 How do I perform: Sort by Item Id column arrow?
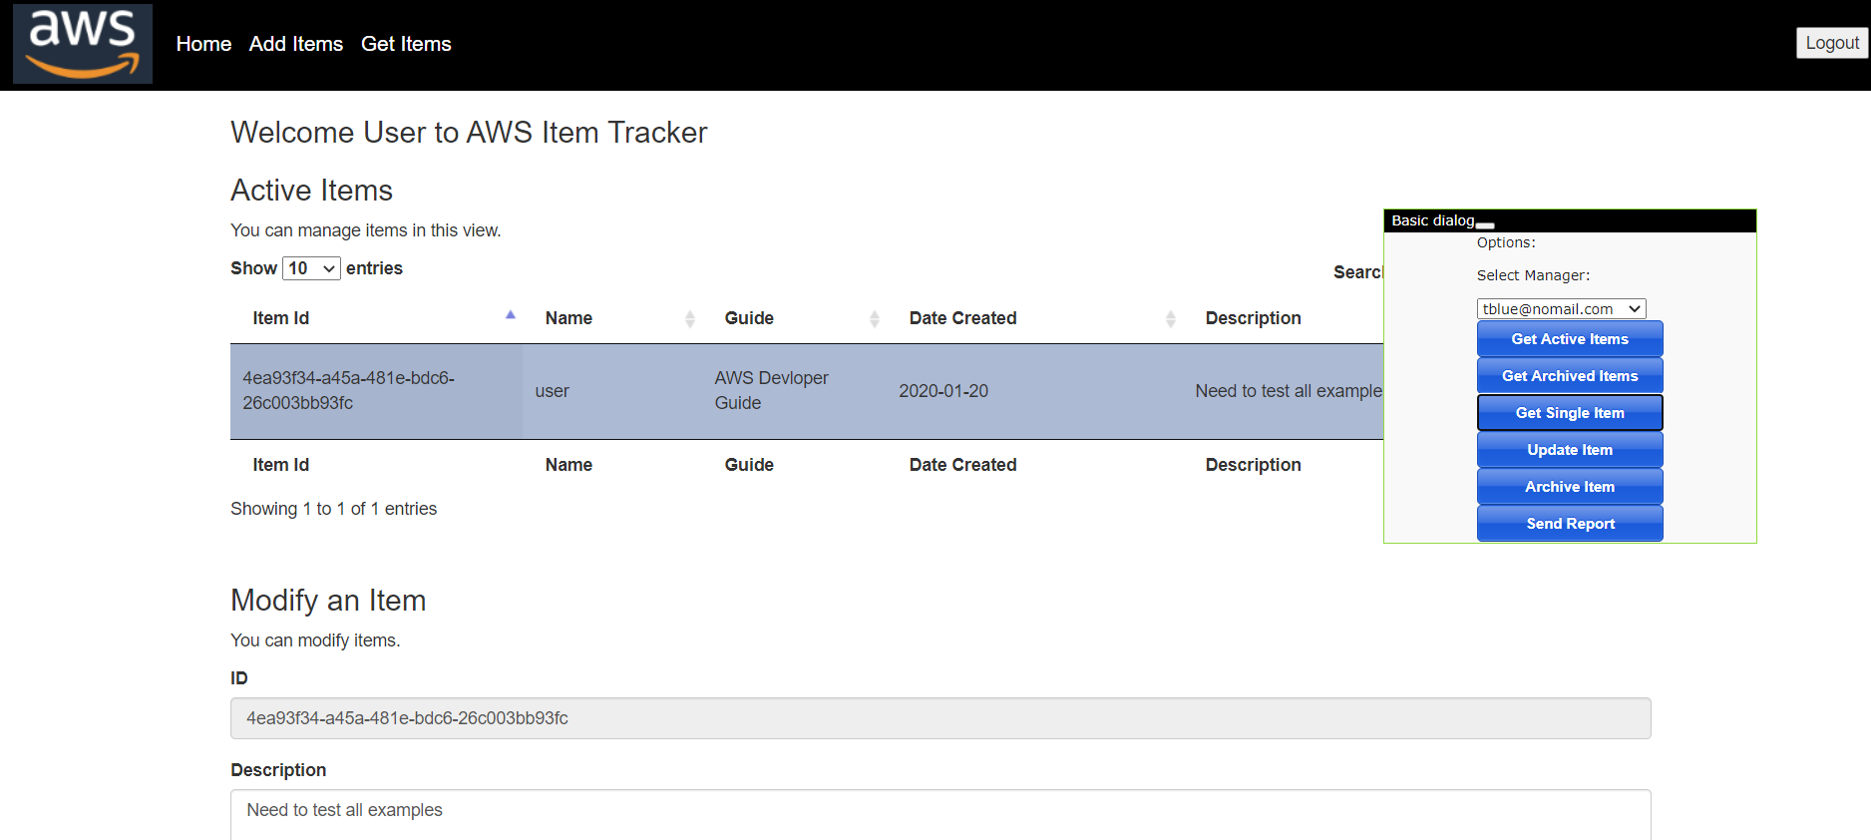510,316
